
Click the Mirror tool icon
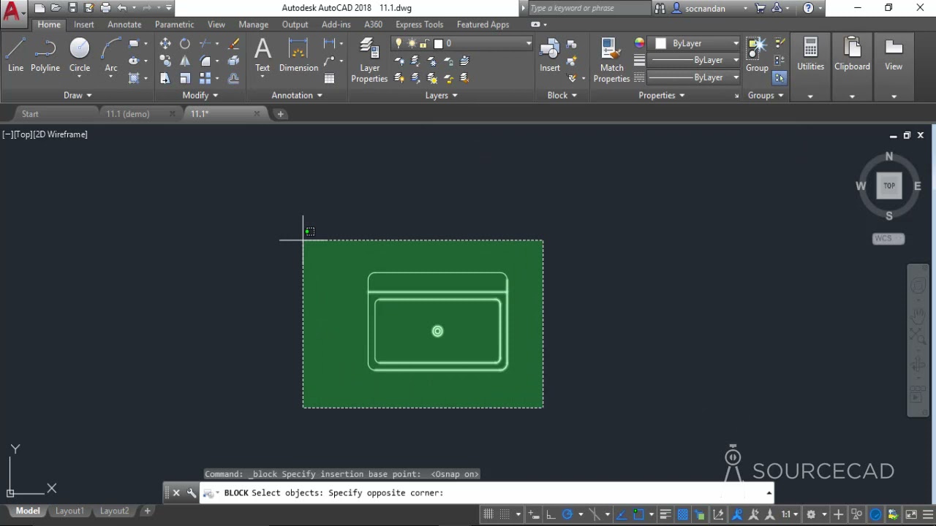(185, 61)
